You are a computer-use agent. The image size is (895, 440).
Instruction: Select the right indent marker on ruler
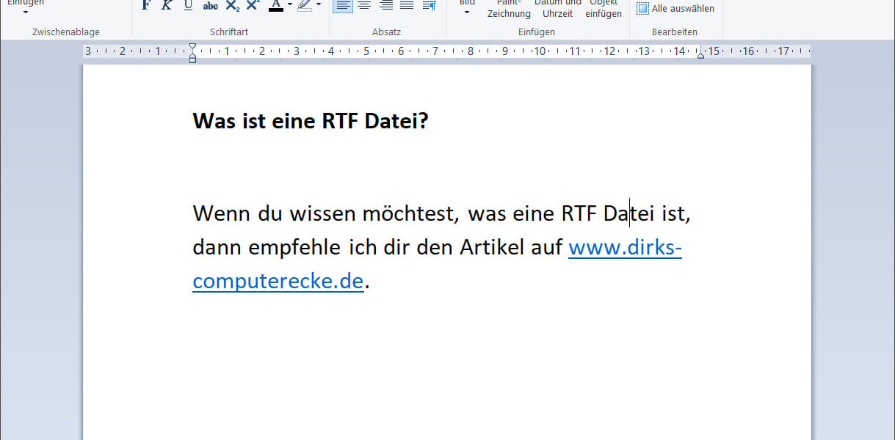pyautogui.click(x=701, y=54)
